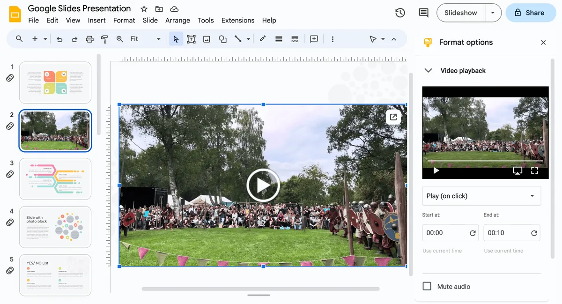Click the Share button
Image resolution: width=562 pixels, height=304 pixels.
coord(530,13)
